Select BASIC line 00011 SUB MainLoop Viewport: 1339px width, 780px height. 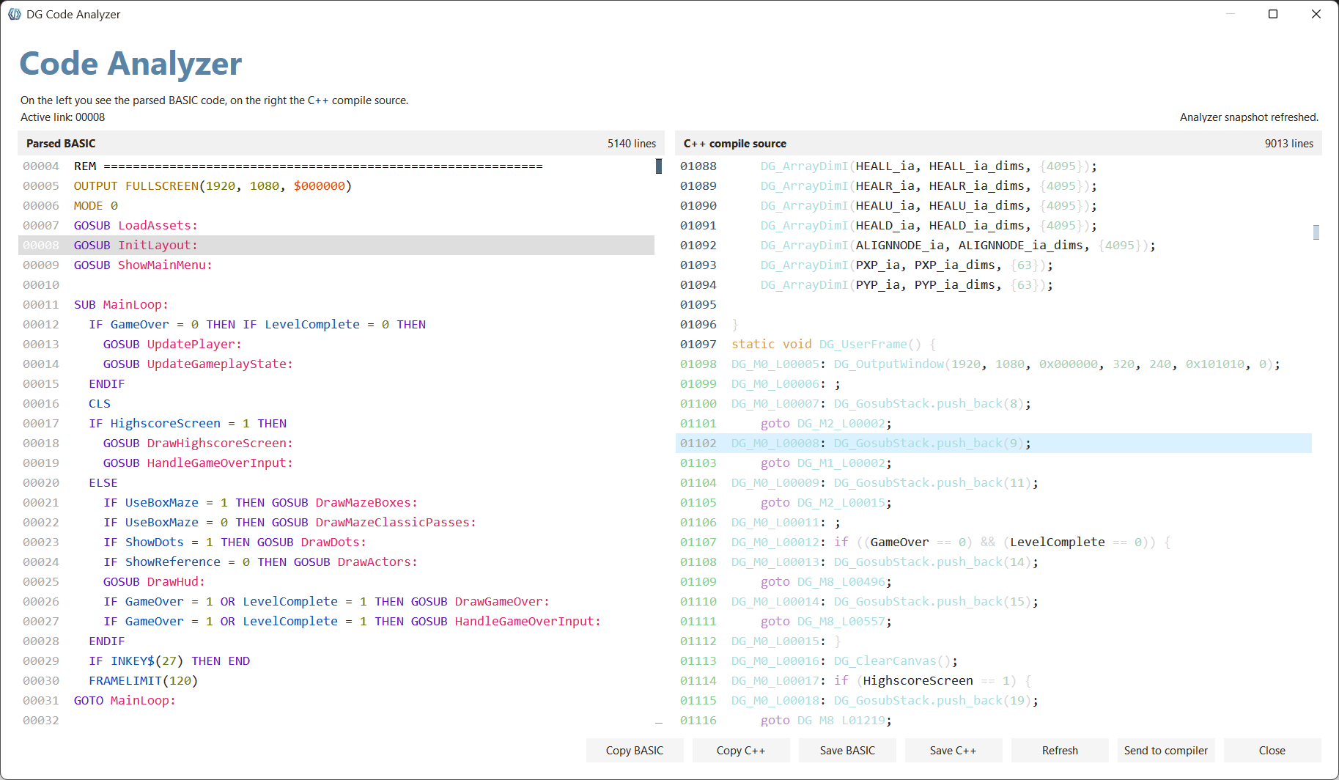[336, 304]
